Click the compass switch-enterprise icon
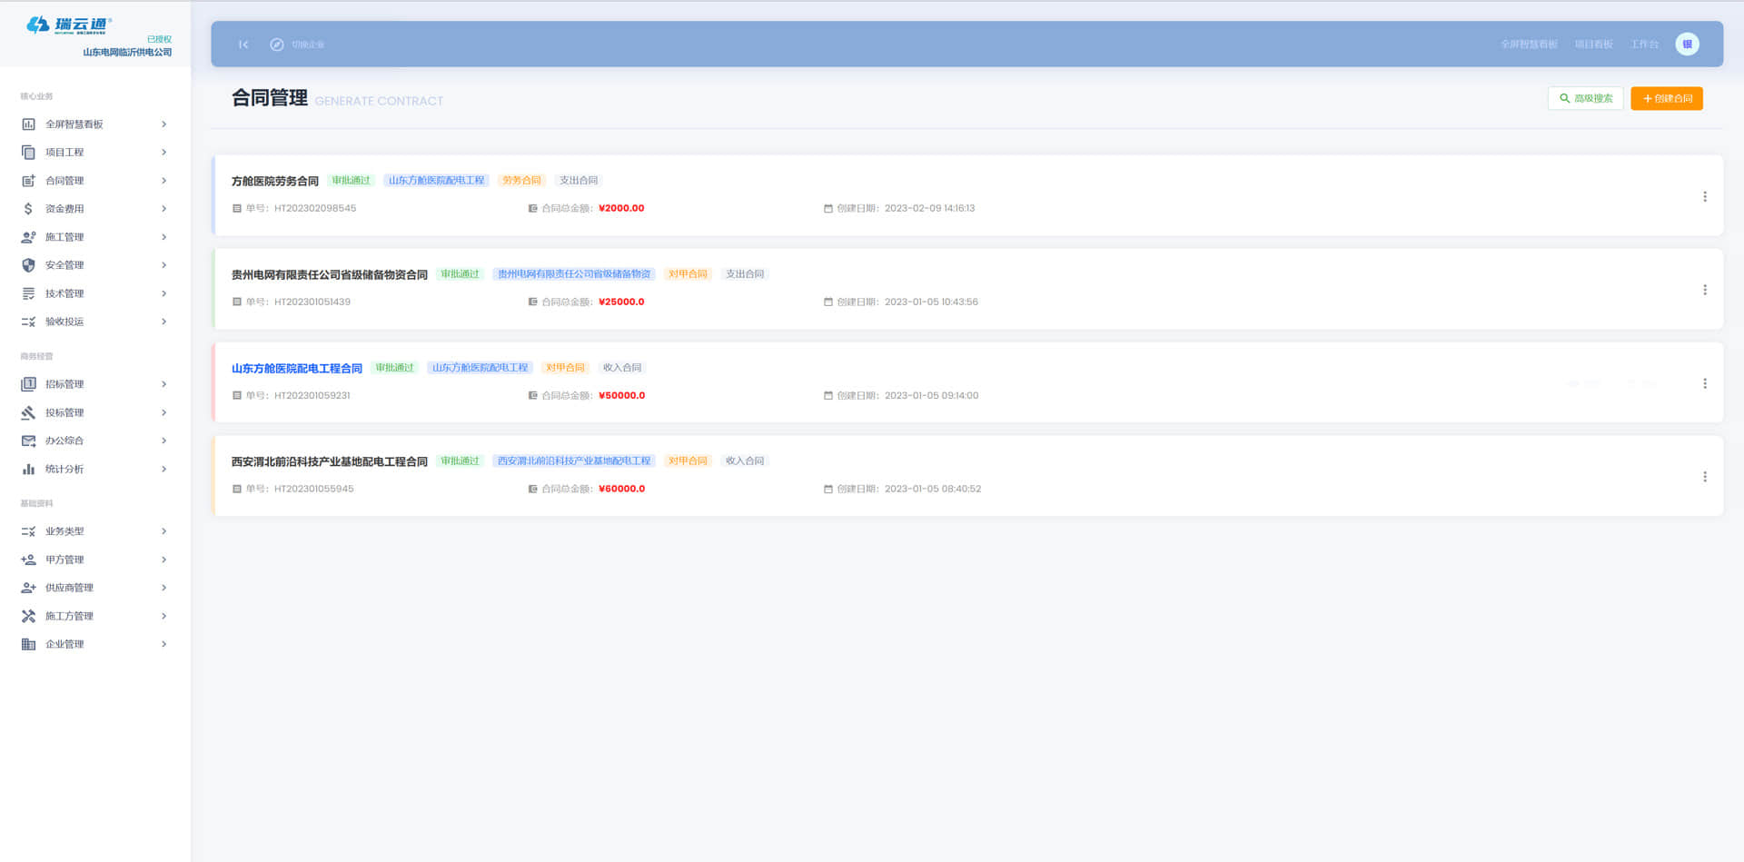The image size is (1744, 862). point(277,45)
